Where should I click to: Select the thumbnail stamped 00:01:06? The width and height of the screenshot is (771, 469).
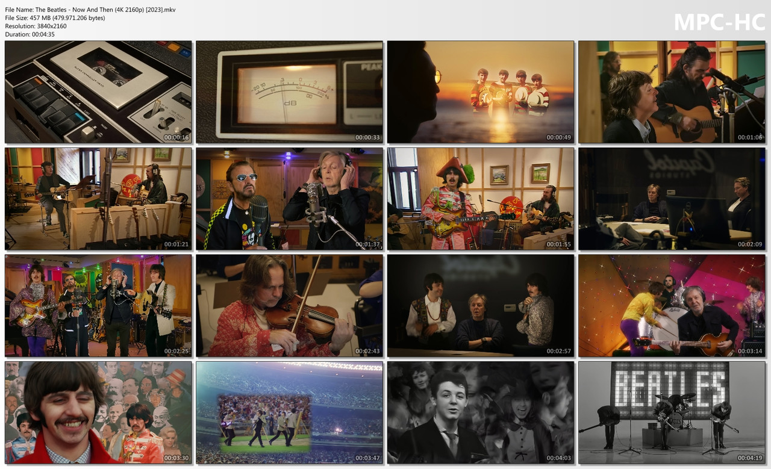point(672,92)
